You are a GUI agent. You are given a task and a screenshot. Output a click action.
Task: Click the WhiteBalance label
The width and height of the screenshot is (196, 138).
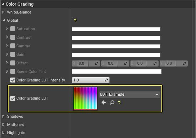(x=19, y=12)
